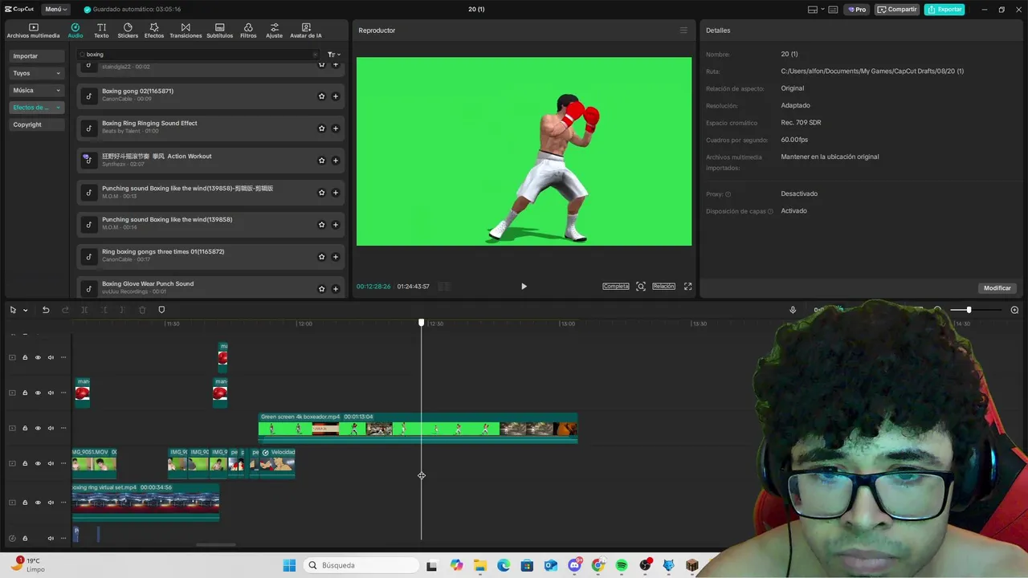Open the Filtros panel icon
The image size is (1028, 578).
(x=248, y=31)
